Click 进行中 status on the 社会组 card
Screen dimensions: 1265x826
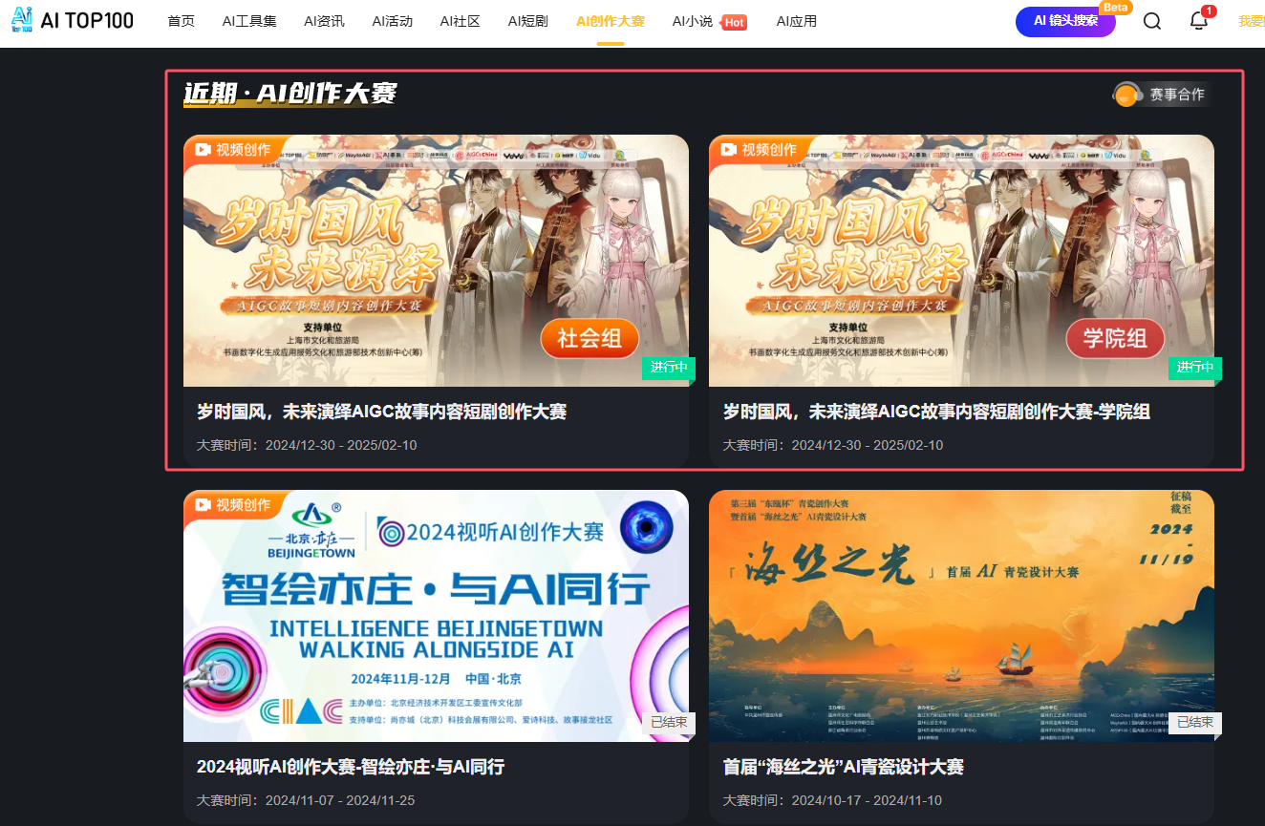669,368
